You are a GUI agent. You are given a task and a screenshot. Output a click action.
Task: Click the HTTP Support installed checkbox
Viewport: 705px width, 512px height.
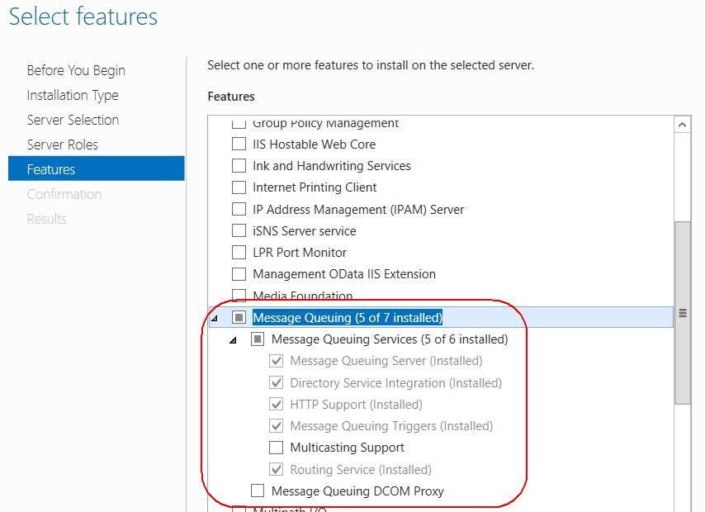pyautogui.click(x=276, y=404)
